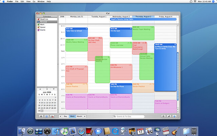Screen dimensions: 217x136
Task: Select Steph's Parents Using Cabin all-day event
Action: (143, 19)
